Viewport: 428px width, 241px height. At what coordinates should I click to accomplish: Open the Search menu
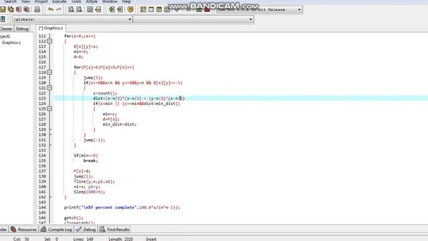(11, 1)
